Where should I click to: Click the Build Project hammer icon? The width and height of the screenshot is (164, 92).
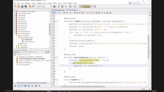(59, 6)
